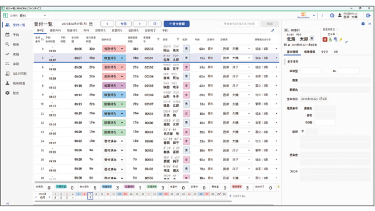
Task: Click the logout icon at top right
Action: [x=369, y=16]
